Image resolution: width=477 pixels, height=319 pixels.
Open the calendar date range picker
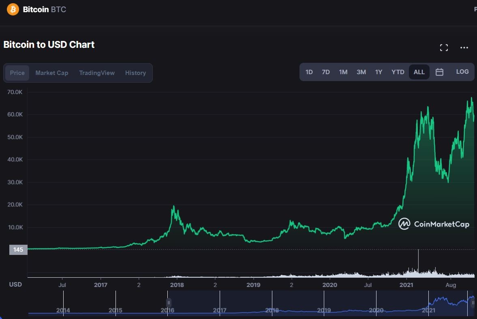click(439, 72)
